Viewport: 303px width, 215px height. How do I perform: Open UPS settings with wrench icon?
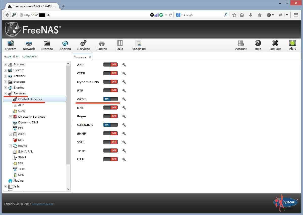click(124, 159)
